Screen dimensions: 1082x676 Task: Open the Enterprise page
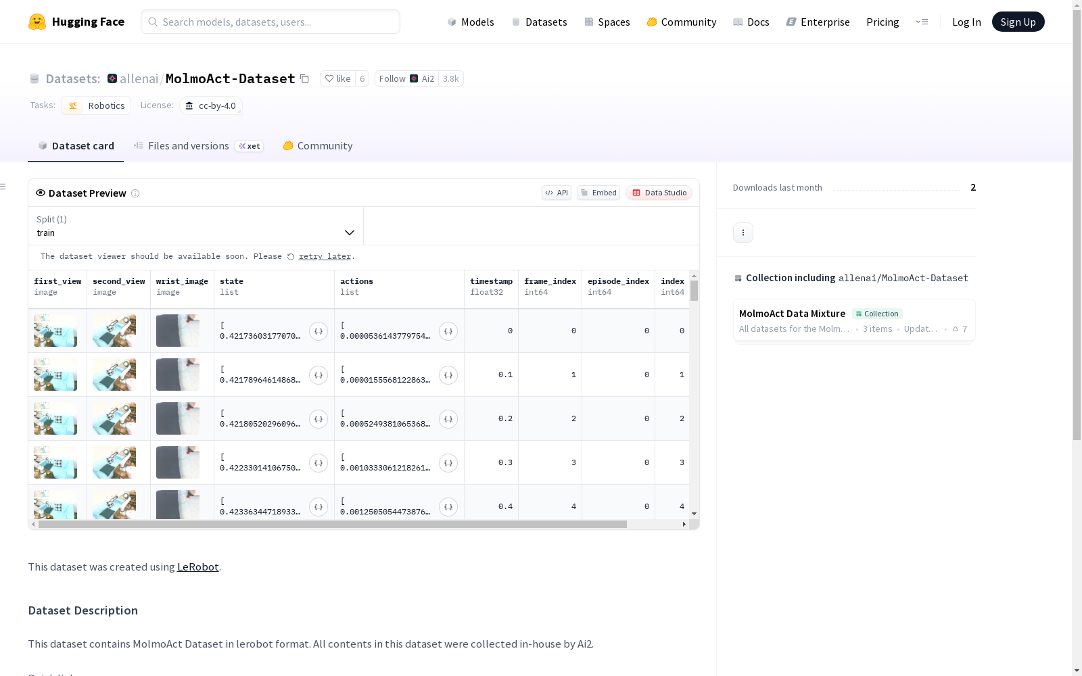click(x=818, y=22)
